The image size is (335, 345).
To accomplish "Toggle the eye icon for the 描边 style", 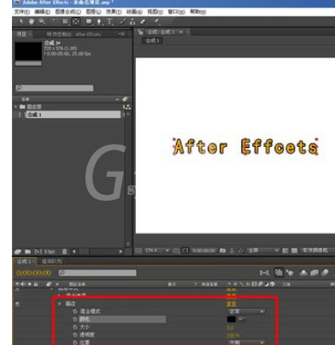I will tap(17, 304).
